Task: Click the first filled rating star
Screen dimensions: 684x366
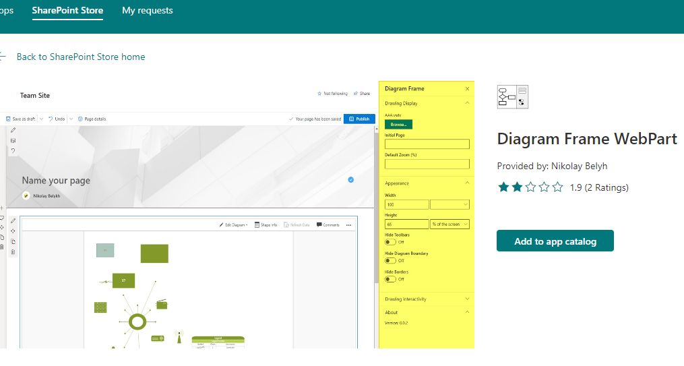Action: click(x=503, y=187)
